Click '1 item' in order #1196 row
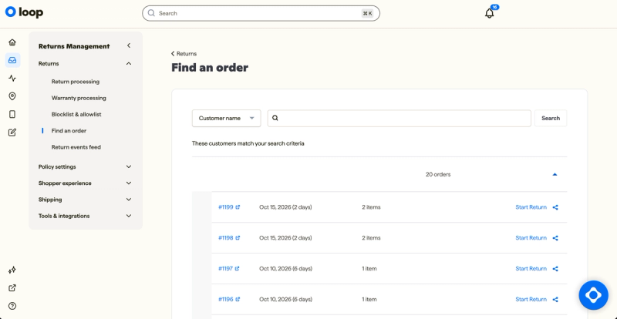The width and height of the screenshot is (617, 319). point(369,299)
